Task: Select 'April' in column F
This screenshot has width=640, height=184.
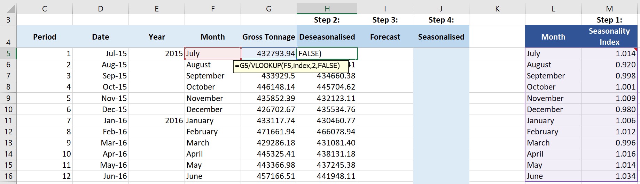Action: [x=213, y=154]
